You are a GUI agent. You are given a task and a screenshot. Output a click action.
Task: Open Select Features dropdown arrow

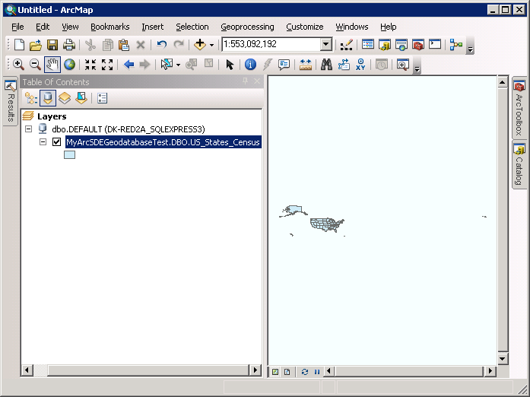[x=178, y=65]
